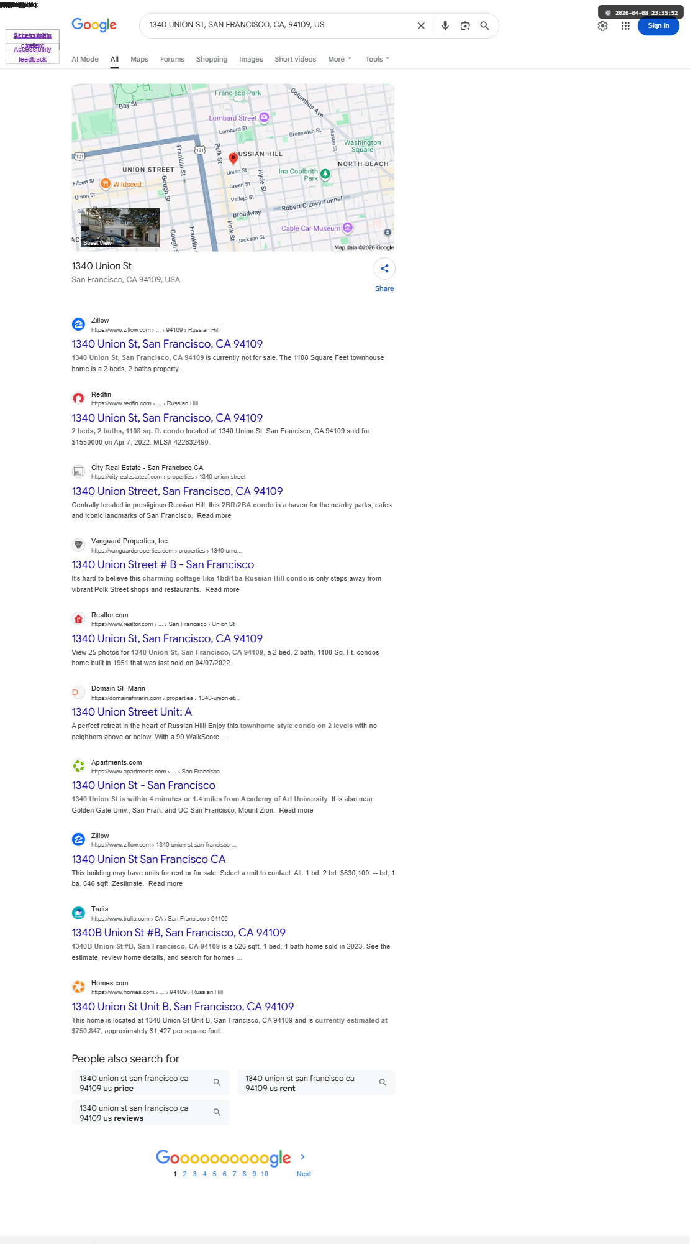The width and height of the screenshot is (698, 1244).
Task: Click the Sign in button
Action: click(658, 26)
